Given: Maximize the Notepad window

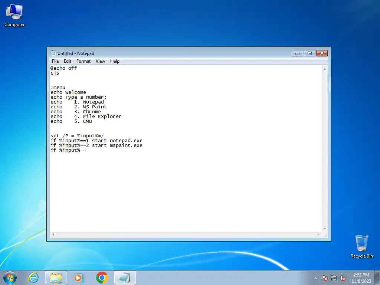Looking at the screenshot, I should pos(309,53).
